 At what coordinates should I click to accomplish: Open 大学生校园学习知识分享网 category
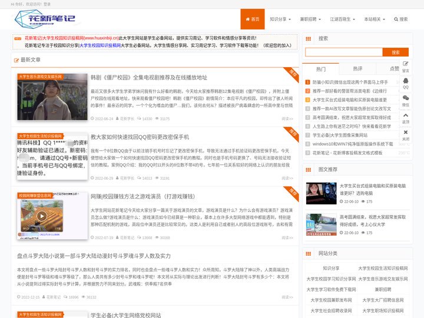point(331,279)
